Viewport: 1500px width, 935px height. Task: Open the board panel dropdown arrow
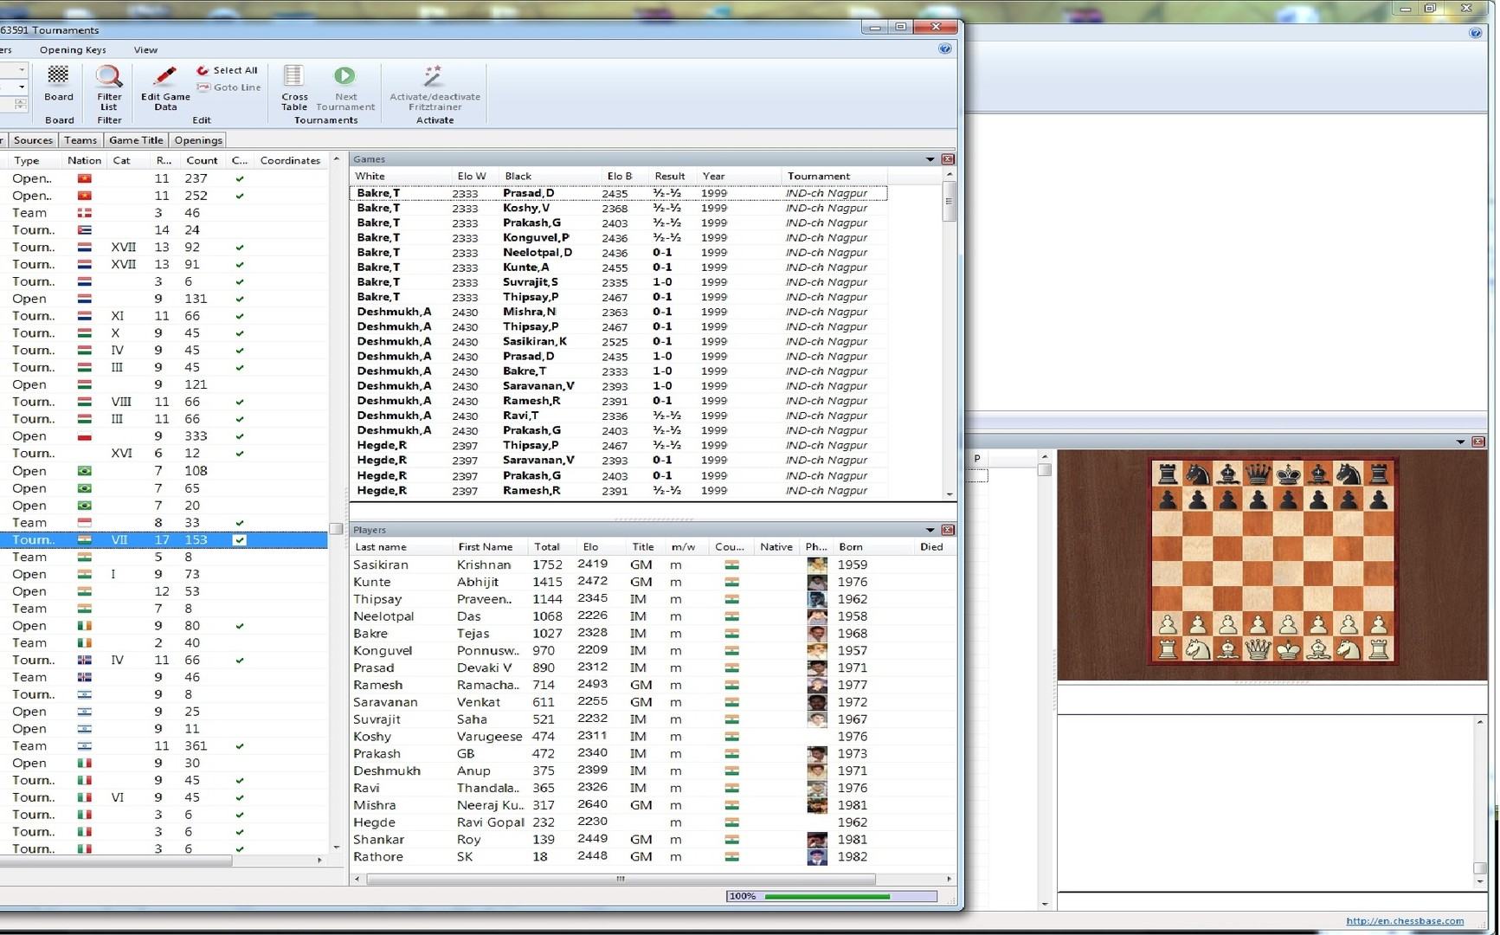[x=1460, y=442]
